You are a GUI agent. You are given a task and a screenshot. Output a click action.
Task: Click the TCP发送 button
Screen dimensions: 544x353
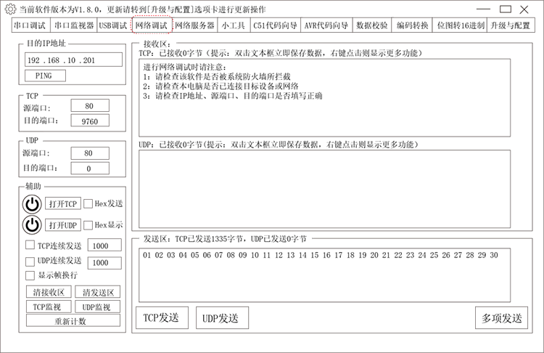[x=161, y=318]
